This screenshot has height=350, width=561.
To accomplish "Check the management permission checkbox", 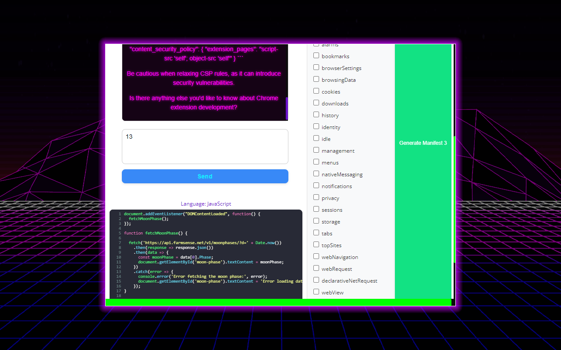I will pos(316,150).
